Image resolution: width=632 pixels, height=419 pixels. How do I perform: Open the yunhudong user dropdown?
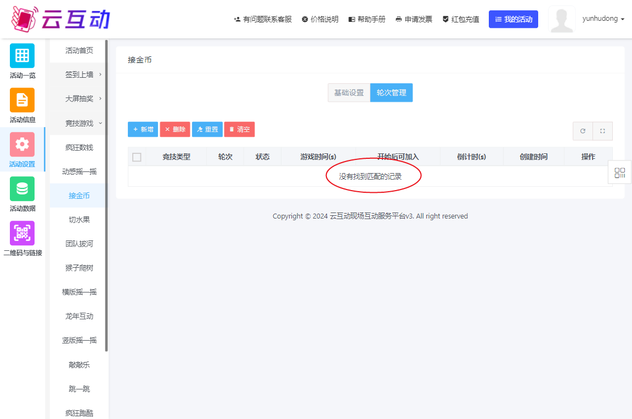pyautogui.click(x=603, y=19)
